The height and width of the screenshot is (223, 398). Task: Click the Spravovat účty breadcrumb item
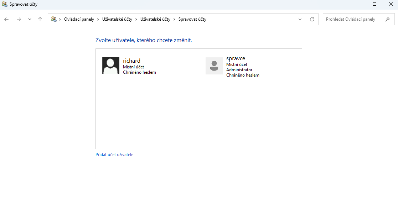pos(192,19)
